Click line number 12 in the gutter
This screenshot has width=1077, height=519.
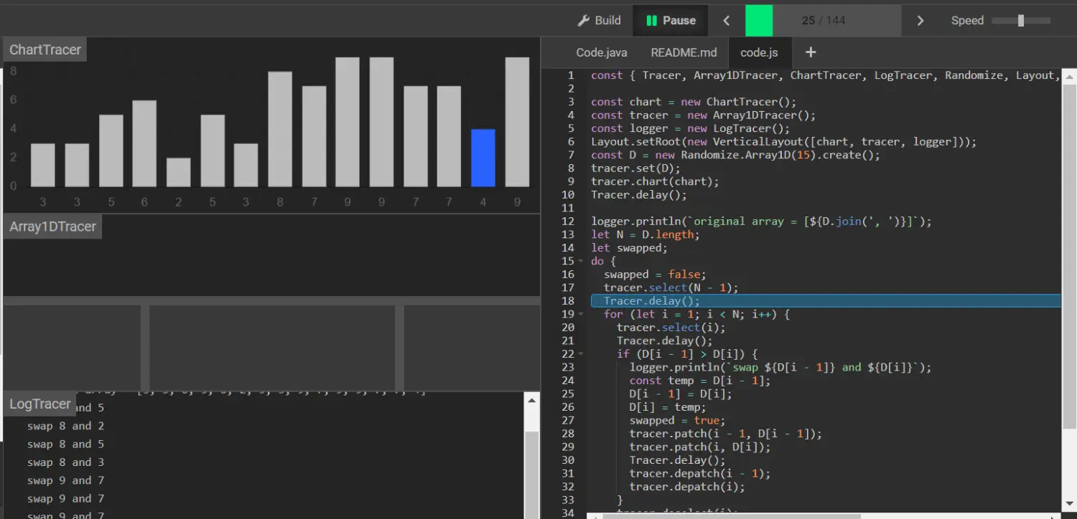click(568, 222)
